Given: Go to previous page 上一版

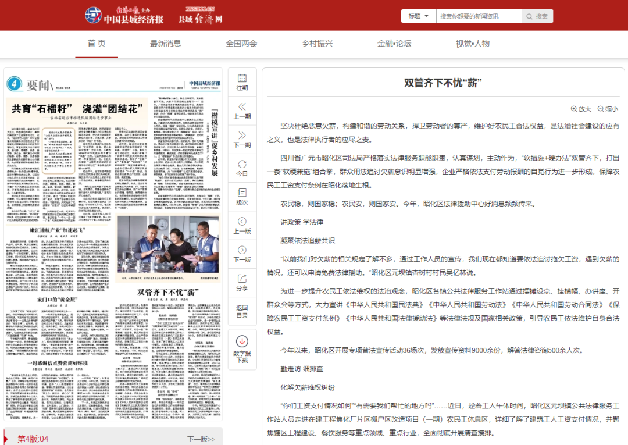Looking at the screenshot, I should pyautogui.click(x=242, y=226).
